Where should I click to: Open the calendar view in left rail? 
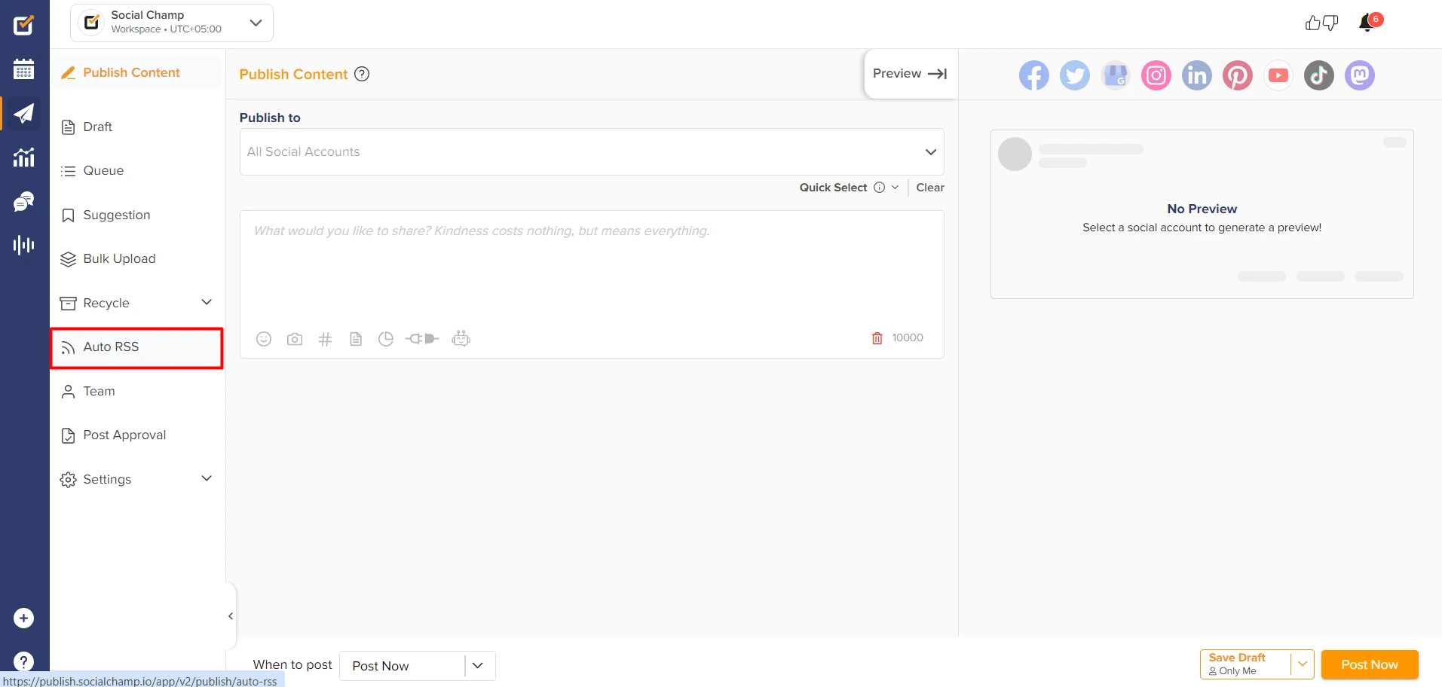pos(23,69)
